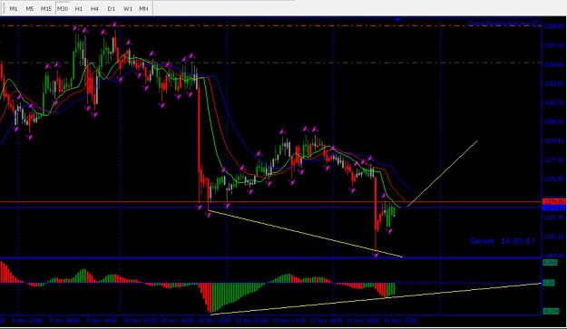Choose the MN monthly timeframe
The width and height of the screenshot is (567, 329).
coord(143,8)
